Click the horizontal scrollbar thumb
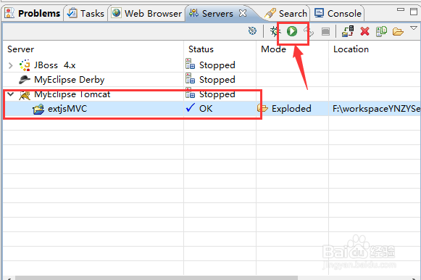Screen dimensions: 421x280 pos(157,278)
